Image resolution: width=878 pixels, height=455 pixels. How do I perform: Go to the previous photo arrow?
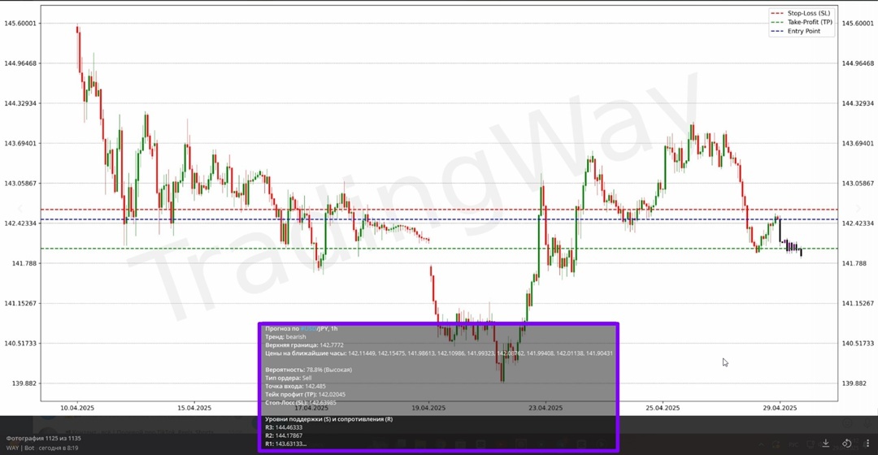point(20,209)
